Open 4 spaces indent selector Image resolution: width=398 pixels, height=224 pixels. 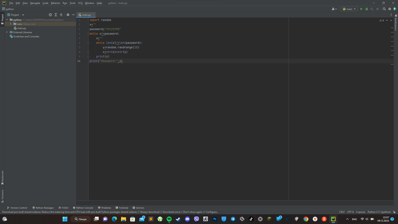(x=361, y=212)
